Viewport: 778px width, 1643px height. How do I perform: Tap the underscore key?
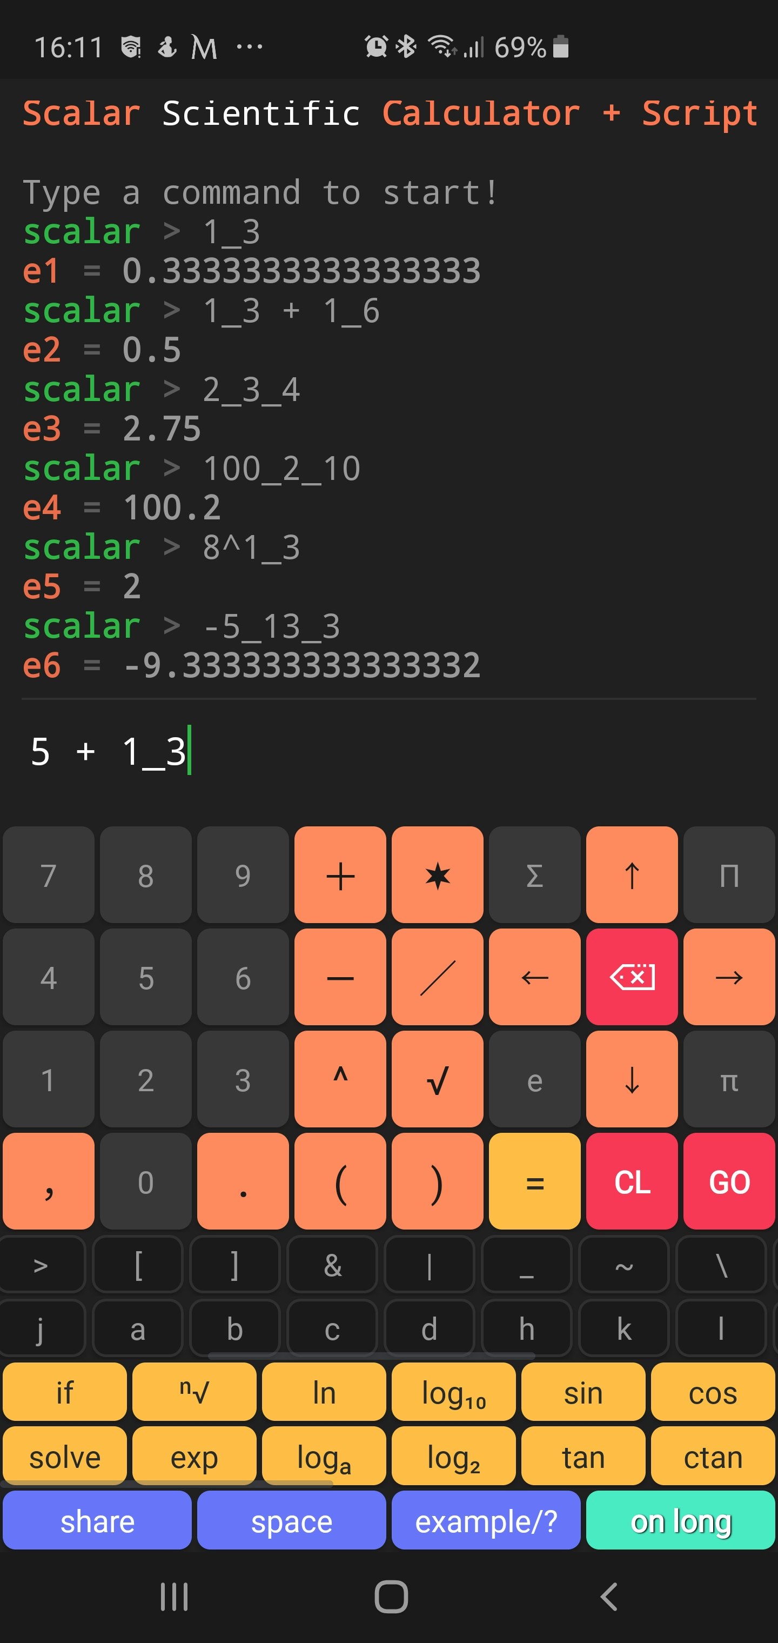[x=526, y=1264]
